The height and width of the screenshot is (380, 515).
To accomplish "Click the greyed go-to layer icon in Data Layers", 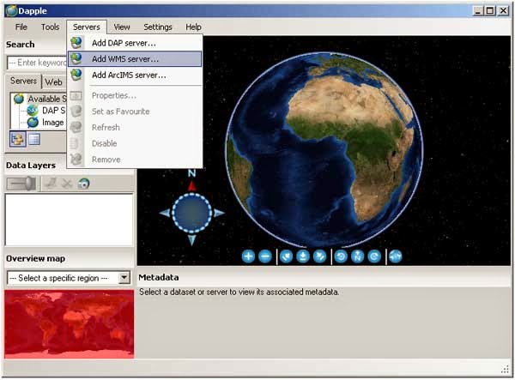I will coord(51,184).
